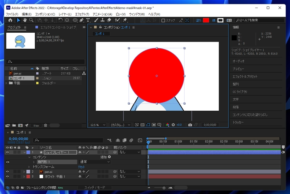Image resolution: width=290 pixels, height=194 pixels.
Task: Click the trash icon in Project panel
Action: click(x=45, y=125)
